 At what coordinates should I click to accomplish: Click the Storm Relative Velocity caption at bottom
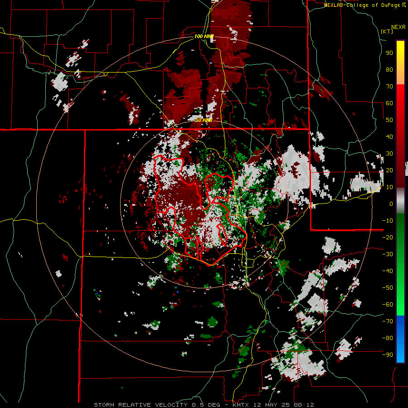click(204, 405)
